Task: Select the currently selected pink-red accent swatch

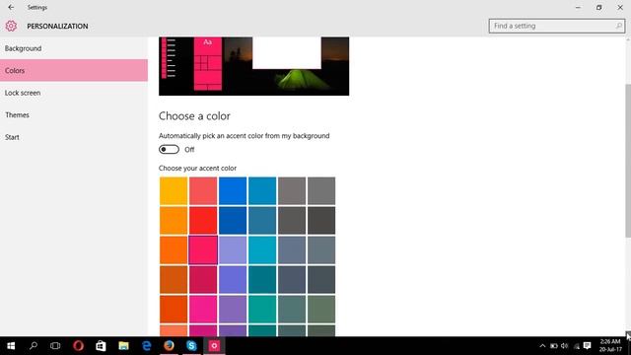Action: (x=203, y=249)
